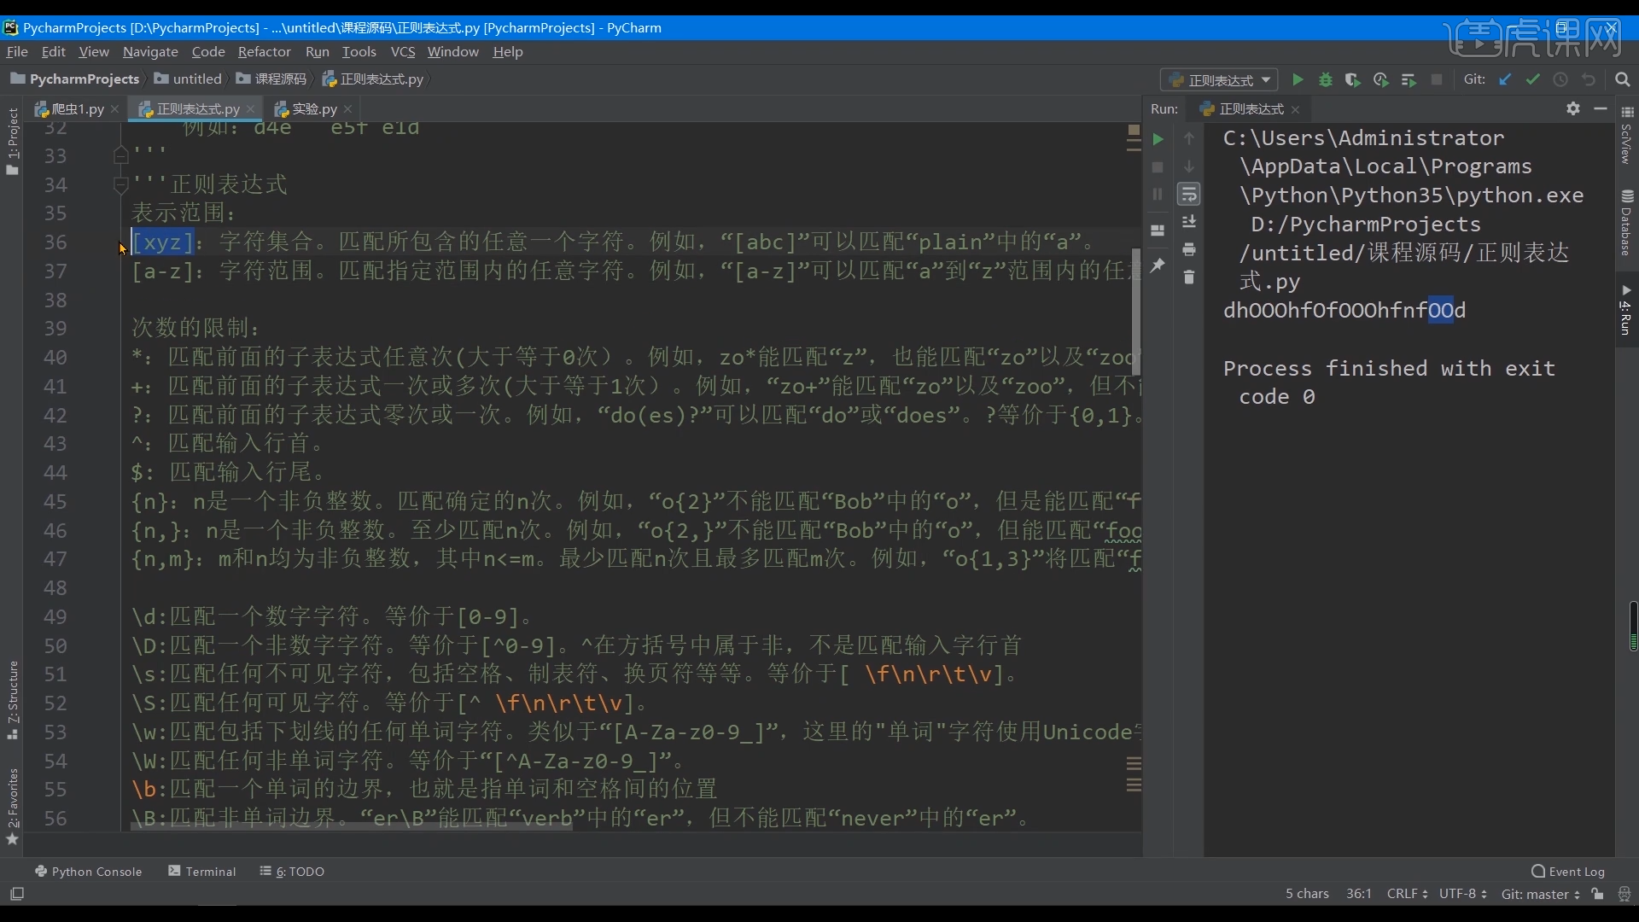Run the 正则表达式 configuration from main toolbar
This screenshot has width=1639, height=922.
pos(1298,79)
